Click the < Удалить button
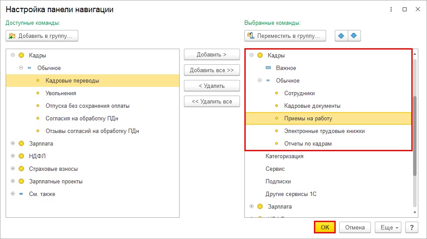The height and width of the screenshot is (239, 427). [212, 86]
